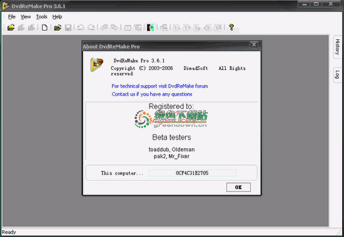Image resolution: width=344 pixels, height=237 pixels.
Task: Click the stacked boxes icon after colorful icon
Action: (164, 28)
